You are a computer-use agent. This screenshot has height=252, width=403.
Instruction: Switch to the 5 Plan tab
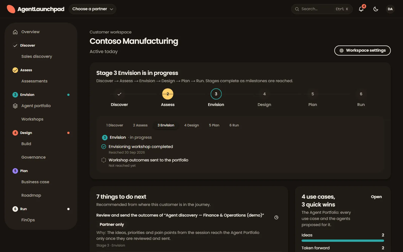[214, 125]
